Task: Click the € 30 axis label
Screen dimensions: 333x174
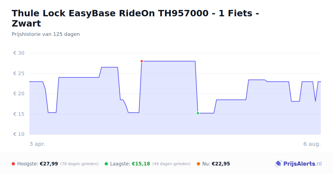Action: (19, 53)
